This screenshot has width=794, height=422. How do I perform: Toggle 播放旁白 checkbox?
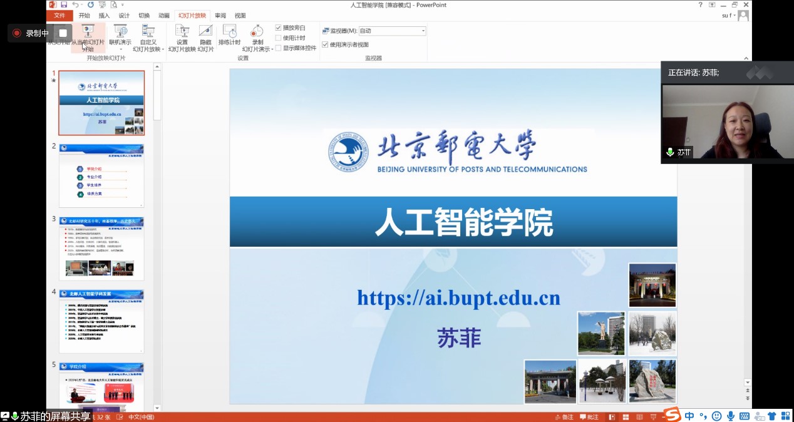click(x=279, y=28)
